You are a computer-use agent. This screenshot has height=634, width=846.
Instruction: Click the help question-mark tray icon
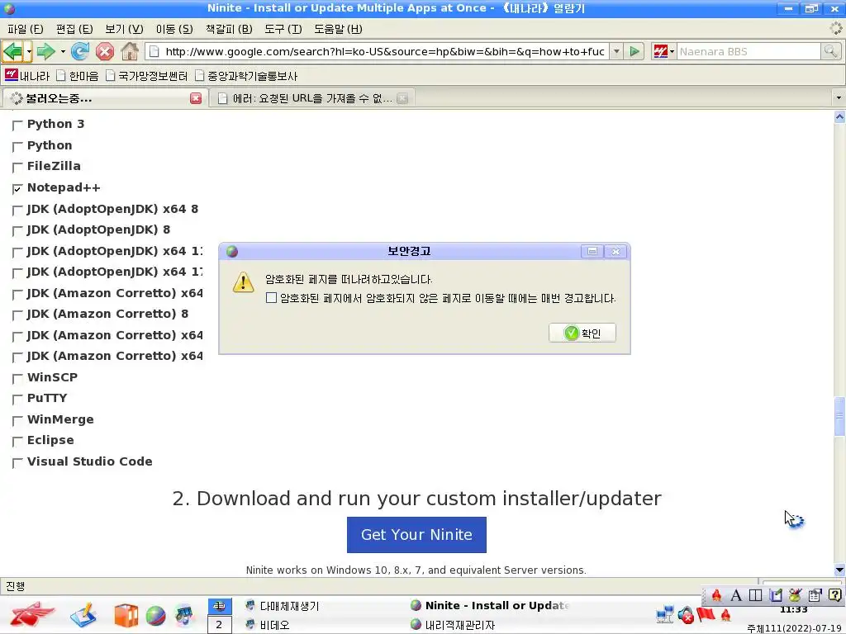[x=834, y=595]
